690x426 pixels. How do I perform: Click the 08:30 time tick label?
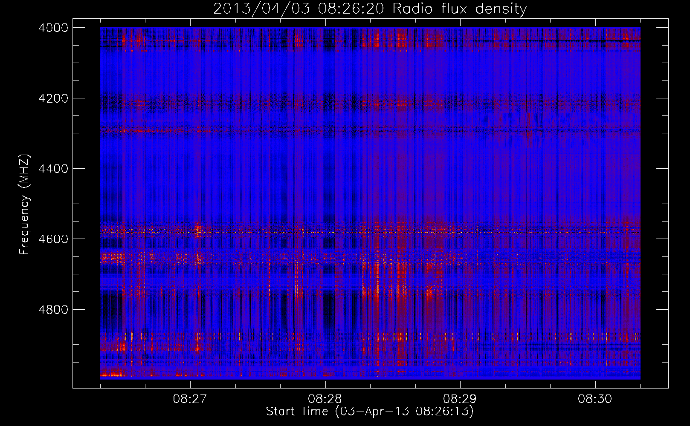point(595,399)
